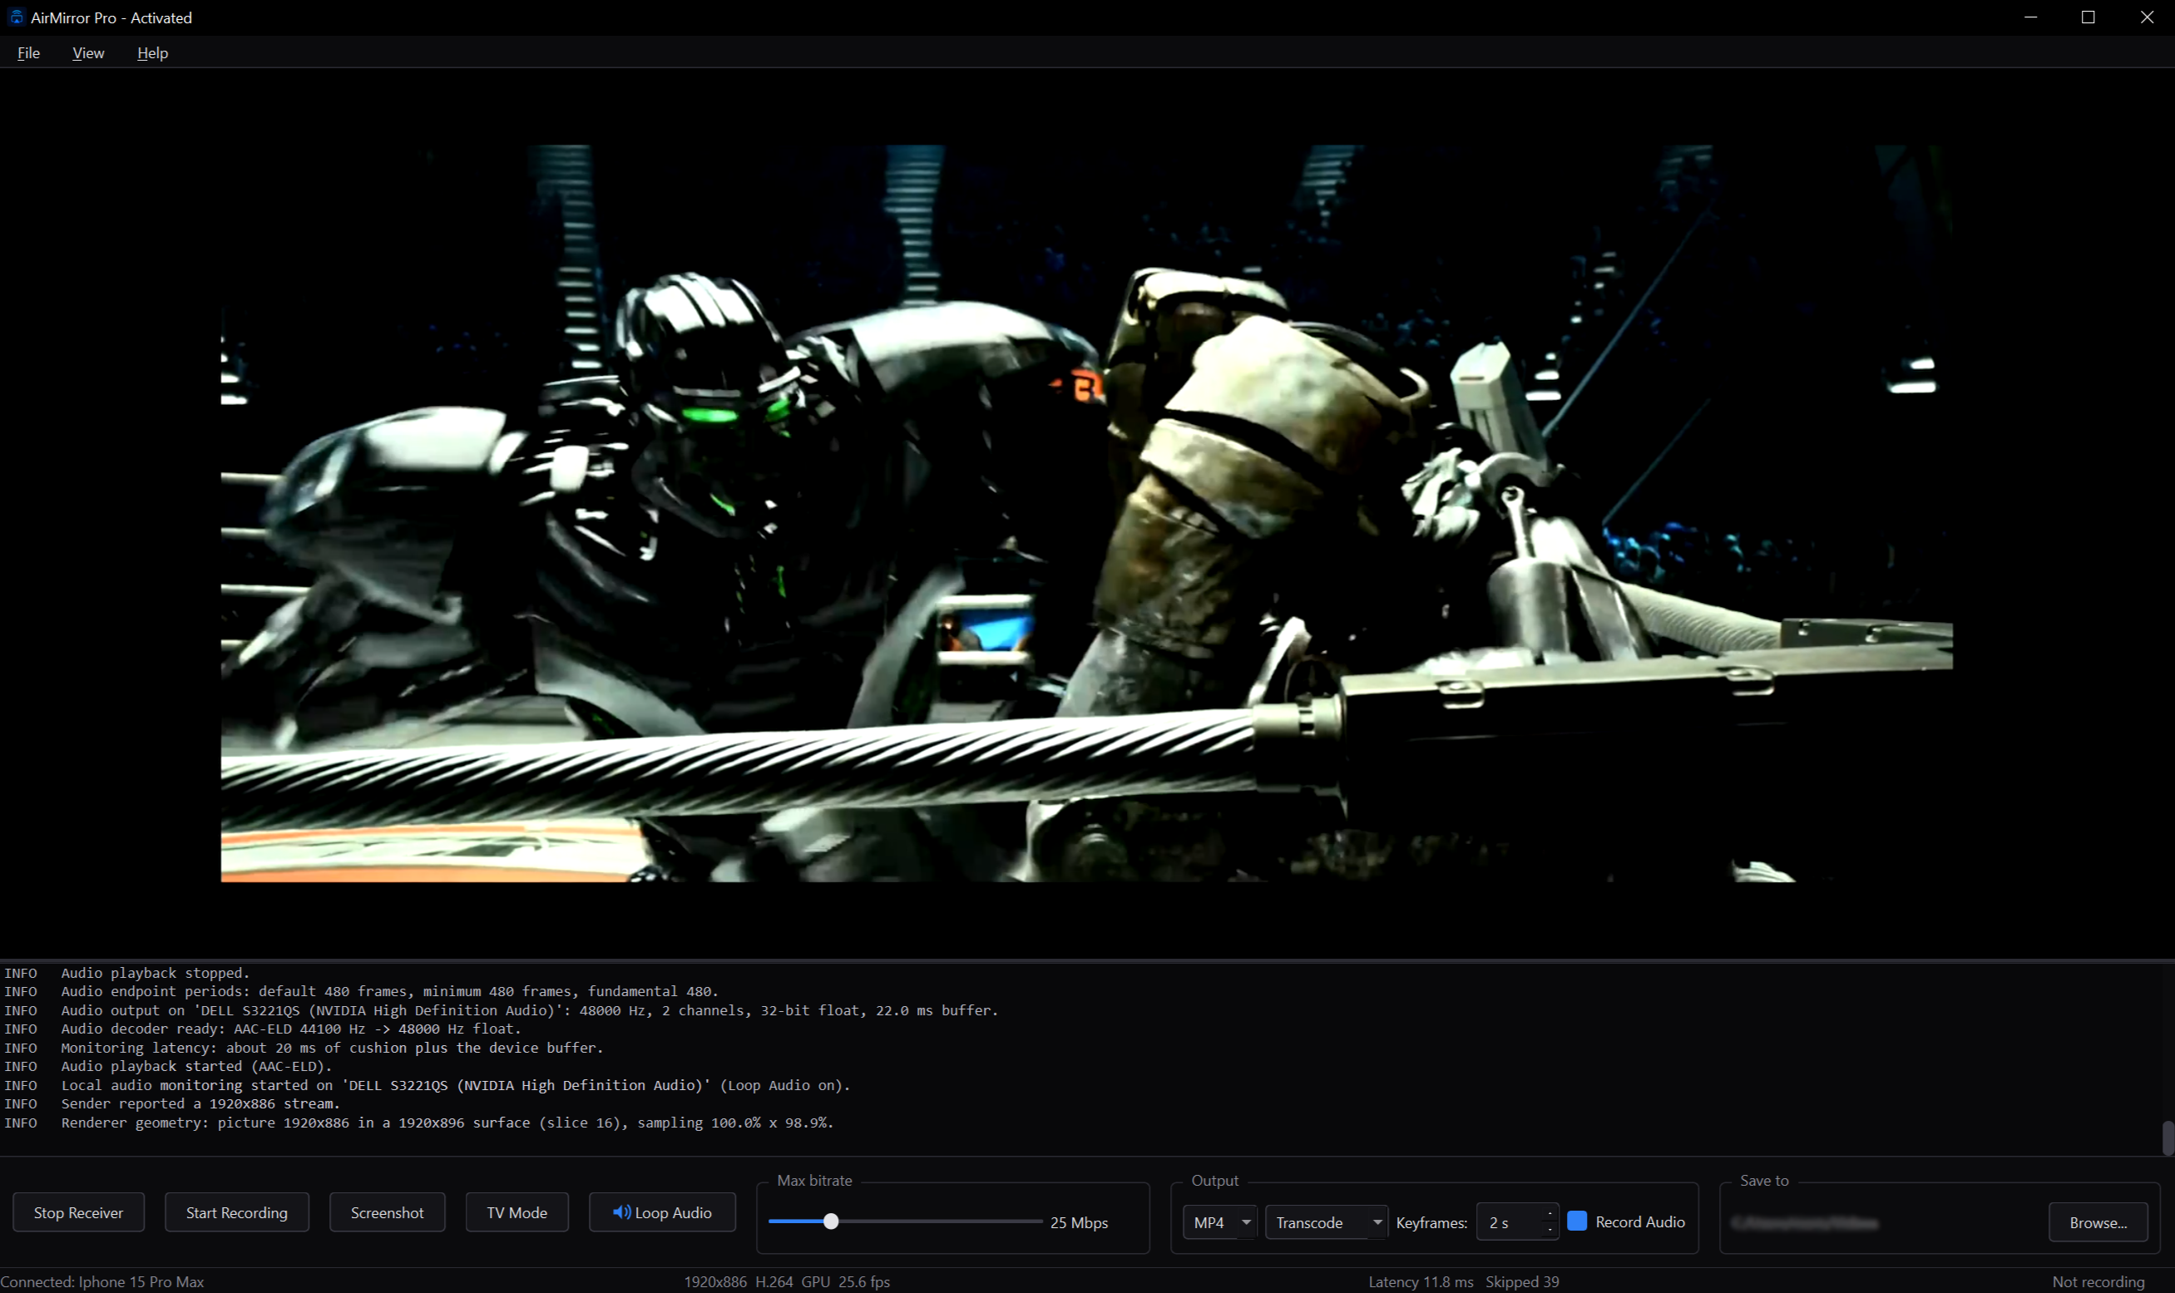Click the "Audio decoder ready" log line
The image size is (2175, 1293).
(291, 1028)
